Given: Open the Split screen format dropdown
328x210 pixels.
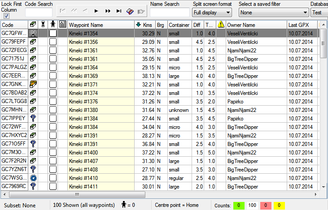Looking at the screenshot, I should click(x=212, y=13).
